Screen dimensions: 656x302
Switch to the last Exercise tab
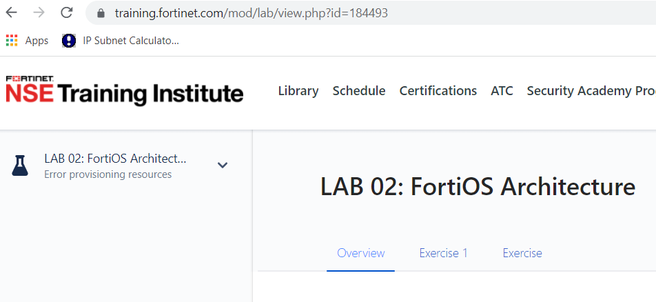[522, 253]
